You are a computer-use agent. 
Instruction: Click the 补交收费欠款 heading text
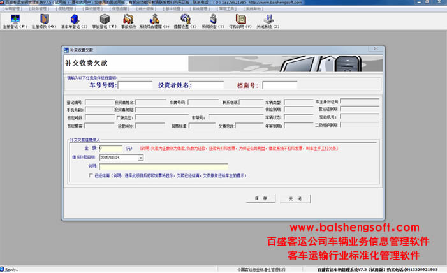click(86, 63)
